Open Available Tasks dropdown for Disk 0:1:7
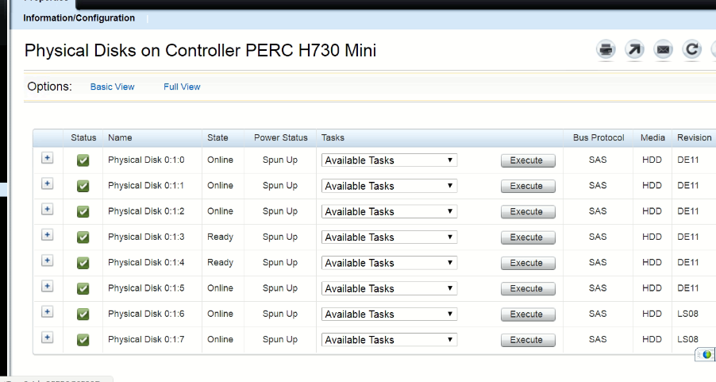The image size is (716, 382). click(x=389, y=340)
